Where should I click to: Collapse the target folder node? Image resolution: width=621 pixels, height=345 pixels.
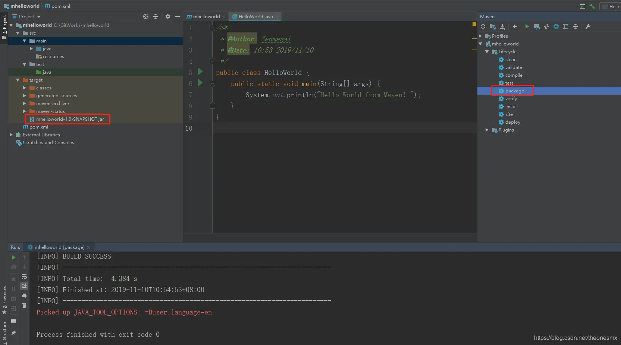[x=18, y=80]
